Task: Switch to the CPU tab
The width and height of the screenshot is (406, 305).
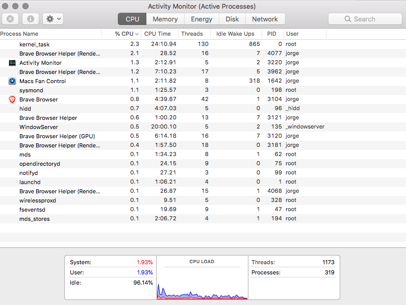Action: (x=132, y=19)
